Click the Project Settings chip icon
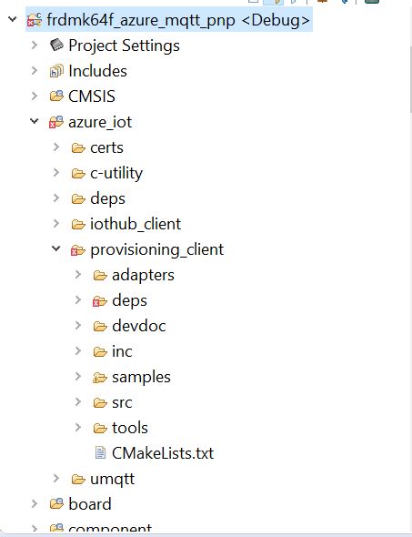Image resolution: width=412 pixels, height=537 pixels. [x=56, y=45]
